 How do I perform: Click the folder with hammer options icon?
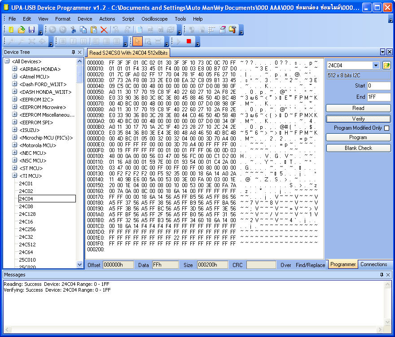[233, 30]
